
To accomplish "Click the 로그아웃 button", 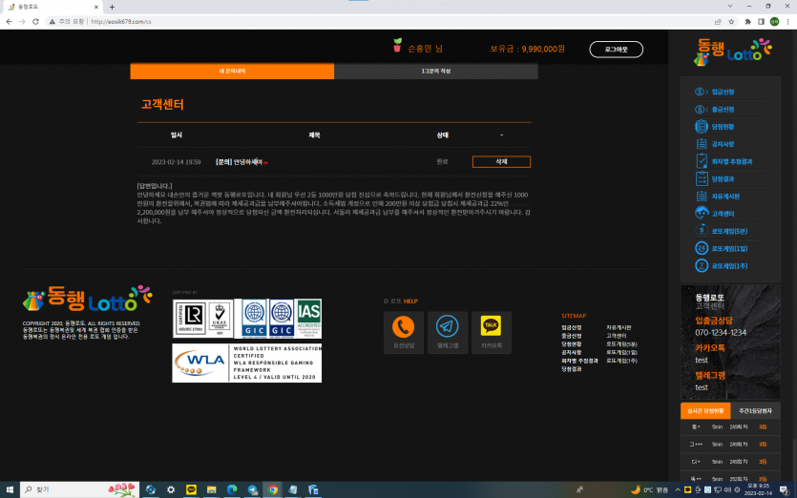I will coord(616,50).
